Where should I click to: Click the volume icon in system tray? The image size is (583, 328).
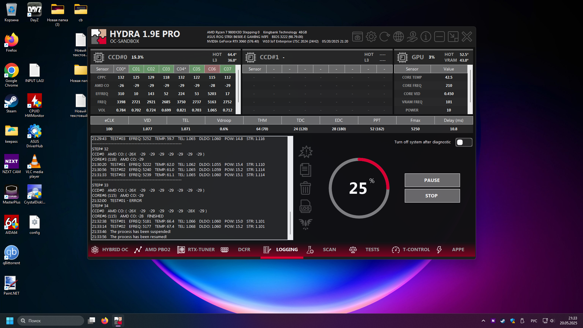click(552, 321)
